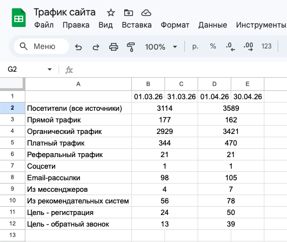Viewport: 287px width, 242px height.
Task: Click the document title Трафик сайта
Action: point(65,13)
